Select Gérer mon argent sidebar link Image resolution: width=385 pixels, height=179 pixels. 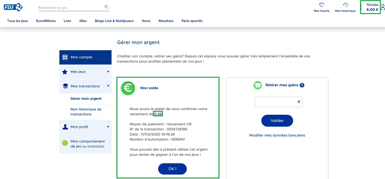[86, 99]
